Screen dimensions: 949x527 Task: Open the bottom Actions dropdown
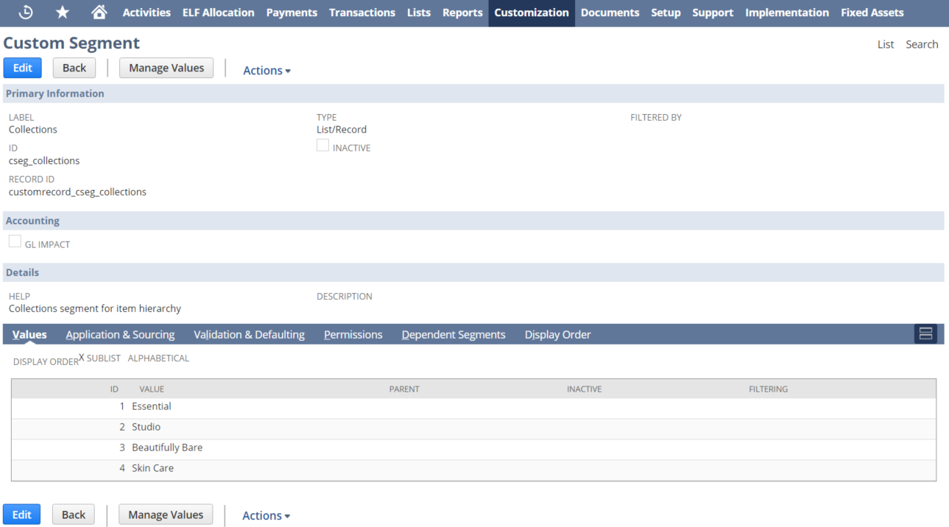(x=266, y=516)
